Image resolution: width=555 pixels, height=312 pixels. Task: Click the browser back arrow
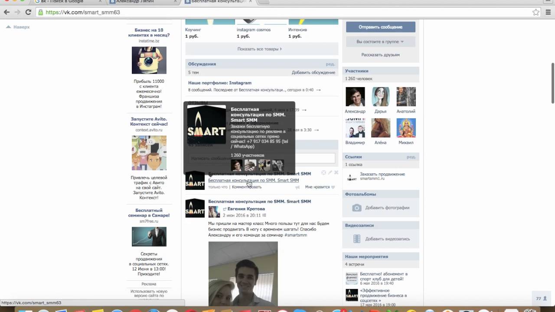[7, 12]
